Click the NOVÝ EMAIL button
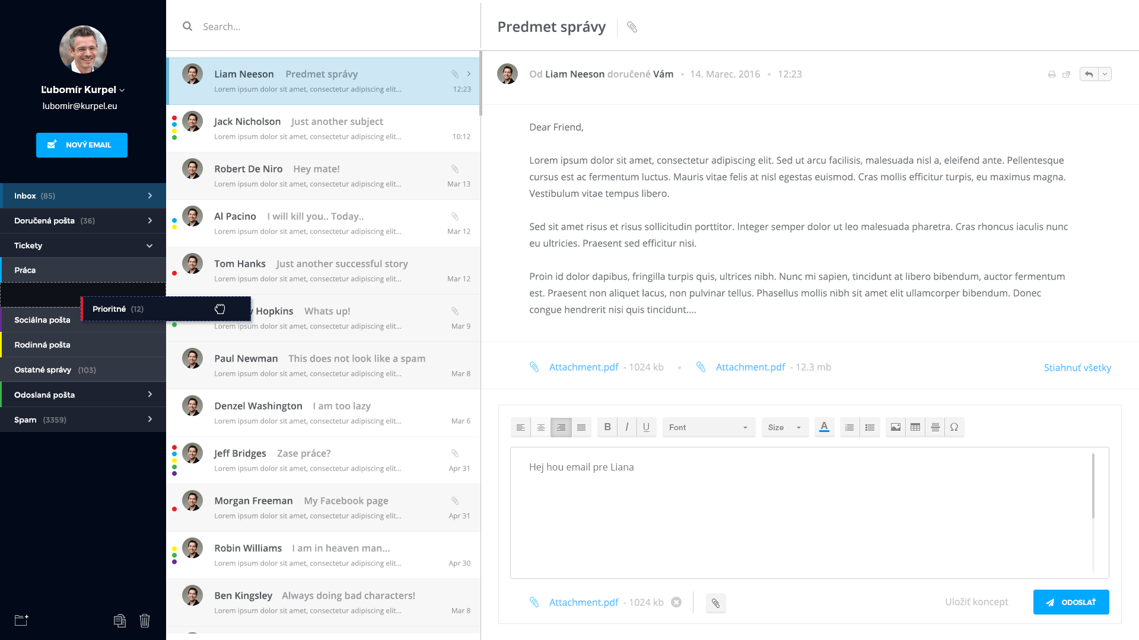Screen dimensions: 1139x640 click(82, 145)
